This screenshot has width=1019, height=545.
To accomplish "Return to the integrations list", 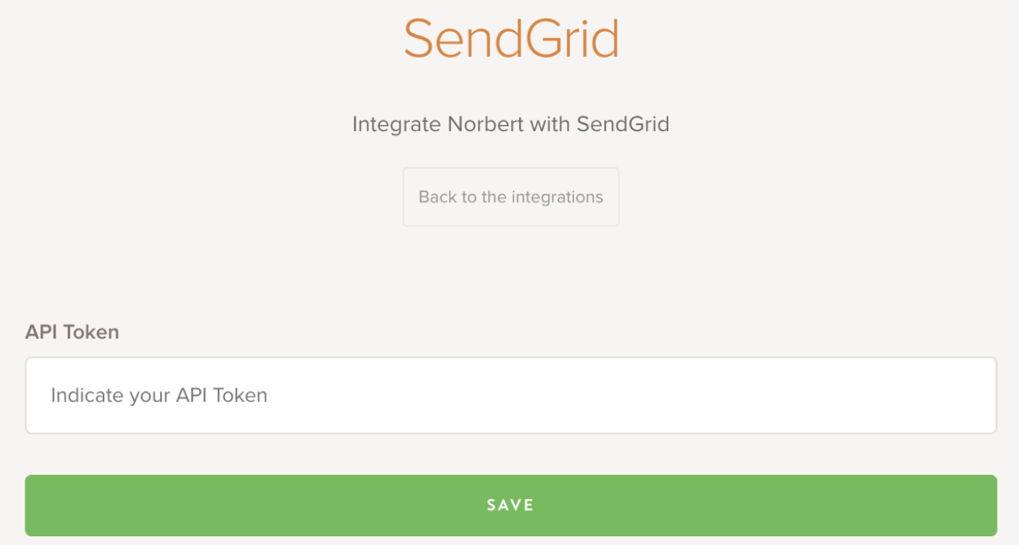I will pyautogui.click(x=510, y=197).
